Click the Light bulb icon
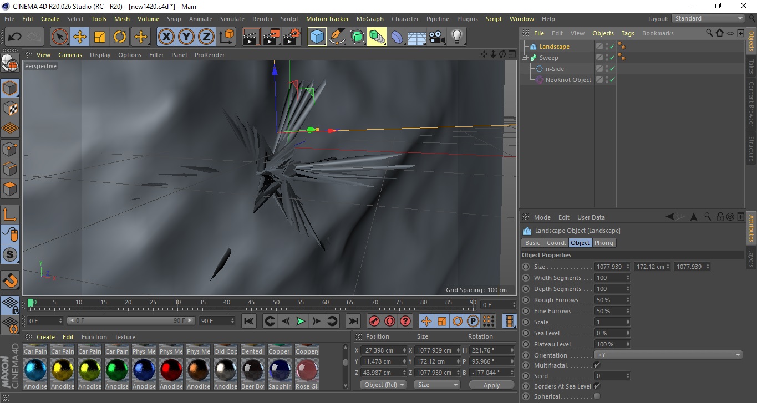 tap(456, 37)
